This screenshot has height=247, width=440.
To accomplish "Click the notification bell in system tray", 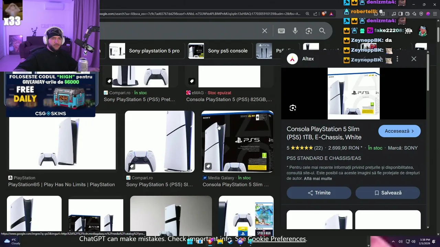I will pos(434,242).
